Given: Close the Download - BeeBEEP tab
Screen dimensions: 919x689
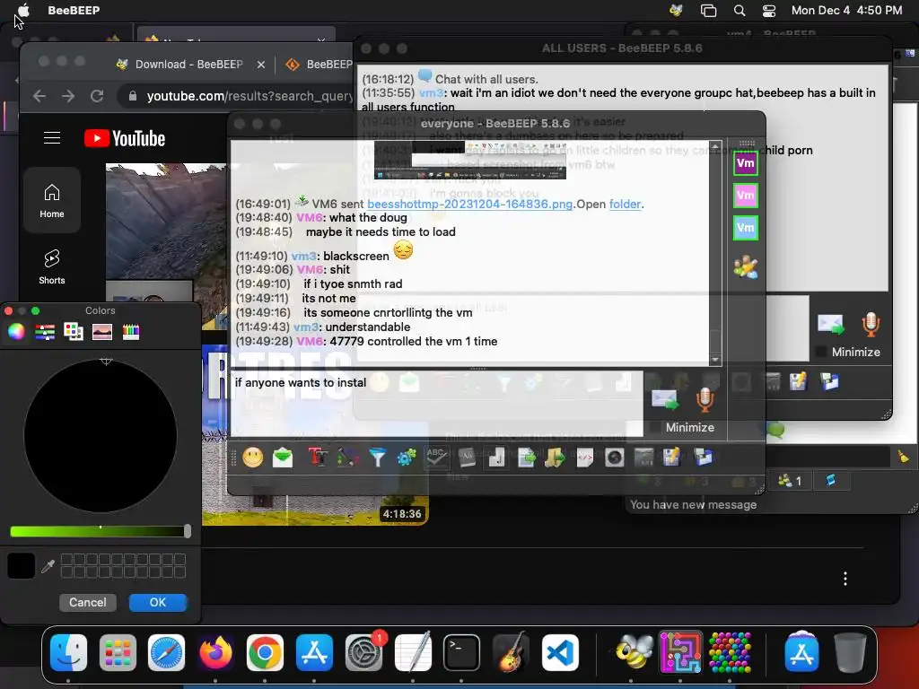Looking at the screenshot, I should coord(261,65).
